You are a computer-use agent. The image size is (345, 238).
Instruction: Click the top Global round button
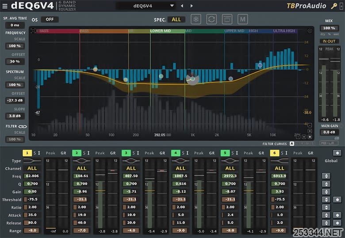(337, 153)
